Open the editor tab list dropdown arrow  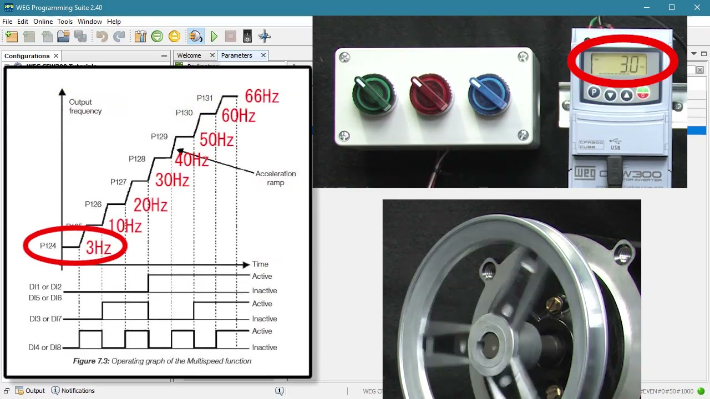click(x=694, y=54)
